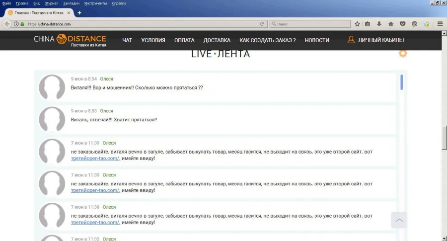Open КАК СОЗДАТЬ ЗАКАЗ ? page
Image resolution: width=447 pixels, height=241 pixels.
coord(267,40)
